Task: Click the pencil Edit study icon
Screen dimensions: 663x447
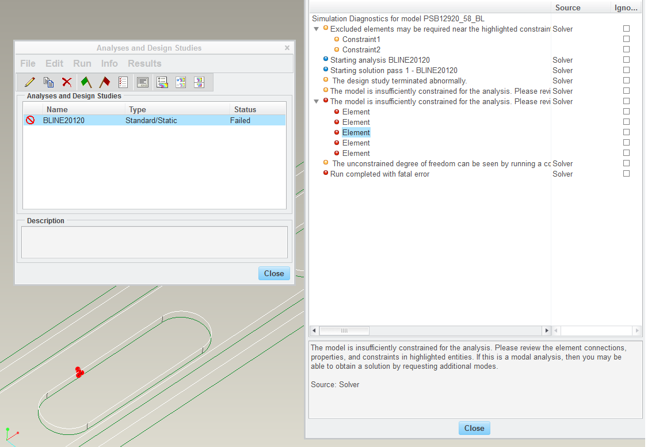Action: [x=29, y=82]
